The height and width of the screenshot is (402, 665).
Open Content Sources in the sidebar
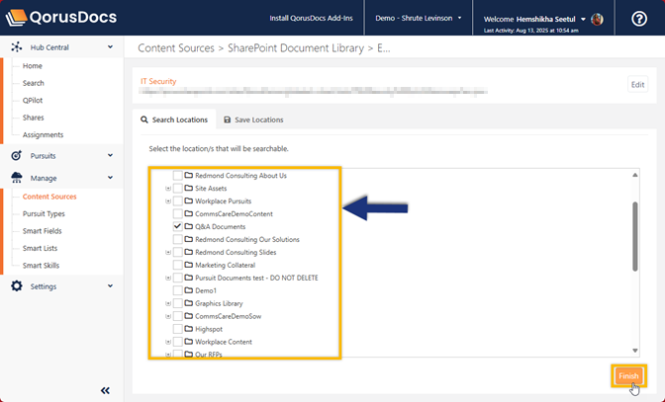click(49, 197)
